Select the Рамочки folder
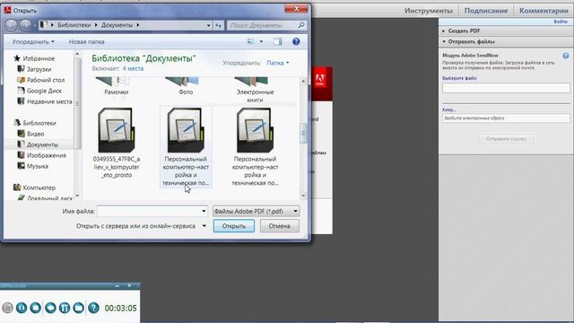This screenshot has height=323, width=574. click(x=116, y=86)
